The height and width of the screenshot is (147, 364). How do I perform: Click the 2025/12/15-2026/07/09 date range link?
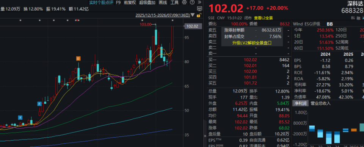[163, 16]
